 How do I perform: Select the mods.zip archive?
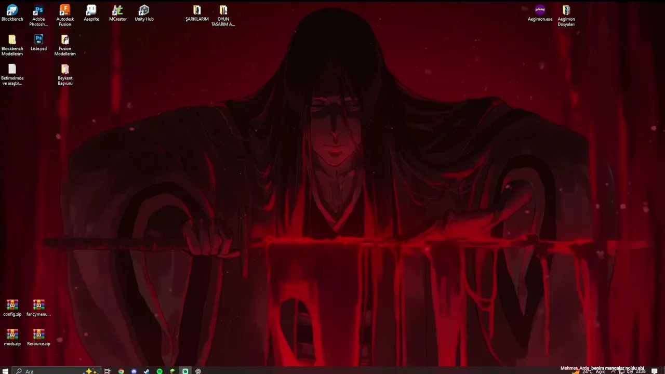[x=12, y=338]
